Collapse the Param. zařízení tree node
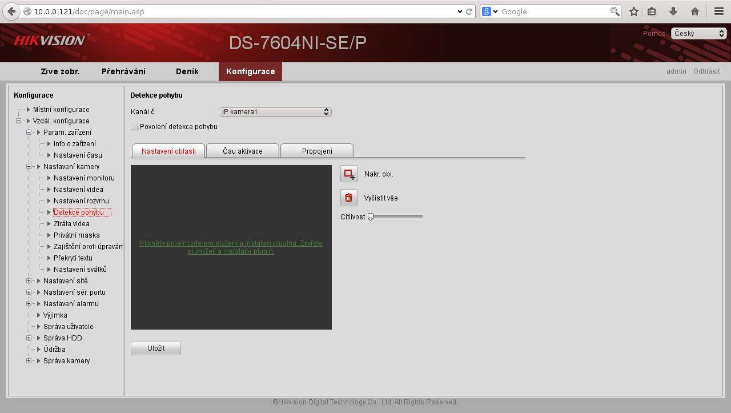 click(x=29, y=133)
